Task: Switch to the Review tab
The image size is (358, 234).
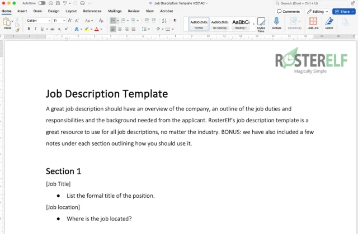Action: [134, 11]
